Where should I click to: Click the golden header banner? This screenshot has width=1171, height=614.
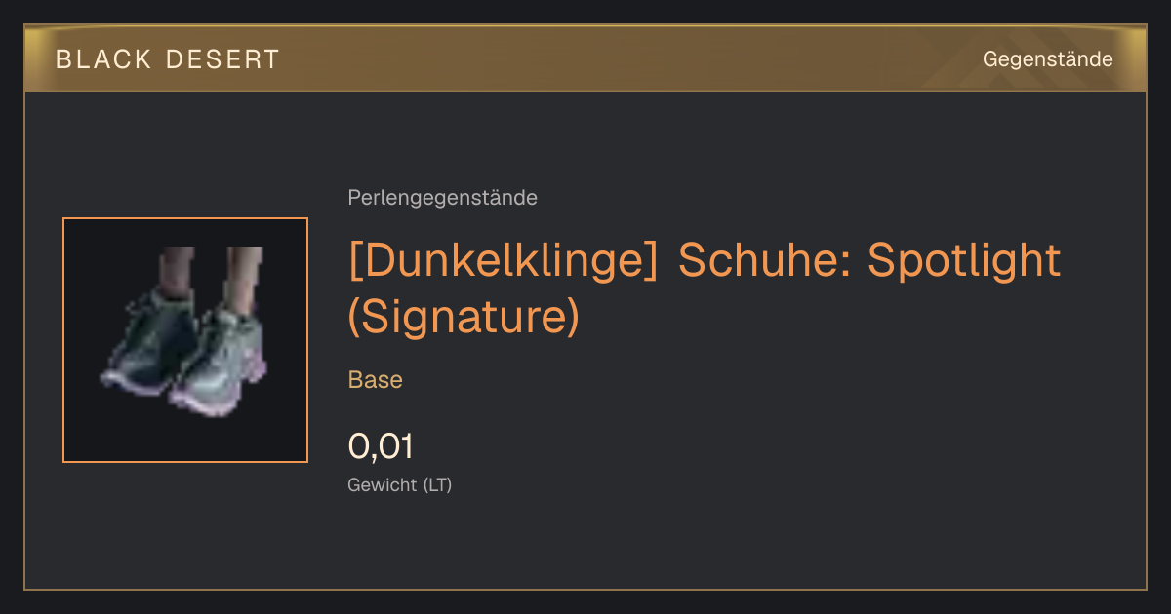[x=585, y=58]
